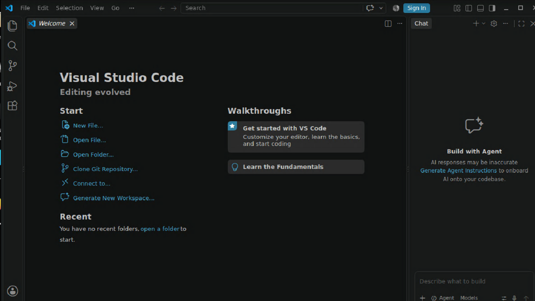This screenshot has height=301, width=535.
Task: Open the Search view in activity bar
Action: [13, 46]
